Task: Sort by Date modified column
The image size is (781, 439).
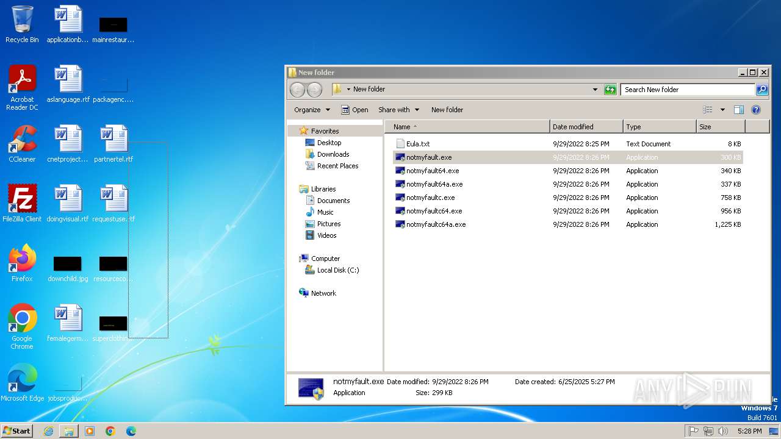Action: click(586, 127)
